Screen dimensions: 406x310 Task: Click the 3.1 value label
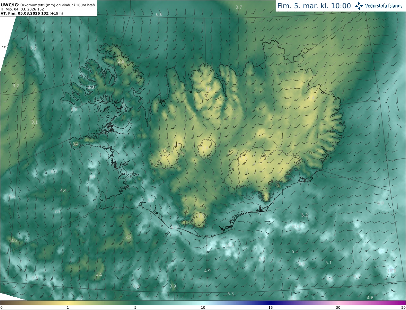34,122
